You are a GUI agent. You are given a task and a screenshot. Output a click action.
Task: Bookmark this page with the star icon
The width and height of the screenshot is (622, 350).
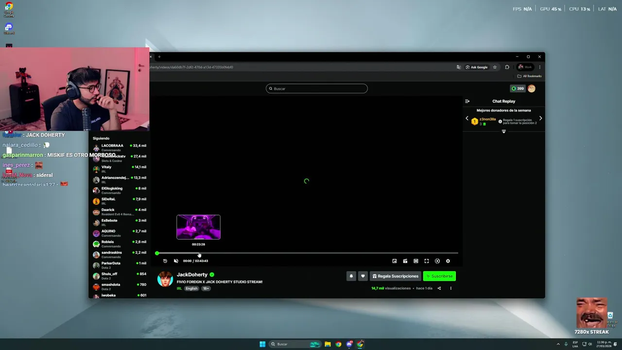click(x=495, y=67)
